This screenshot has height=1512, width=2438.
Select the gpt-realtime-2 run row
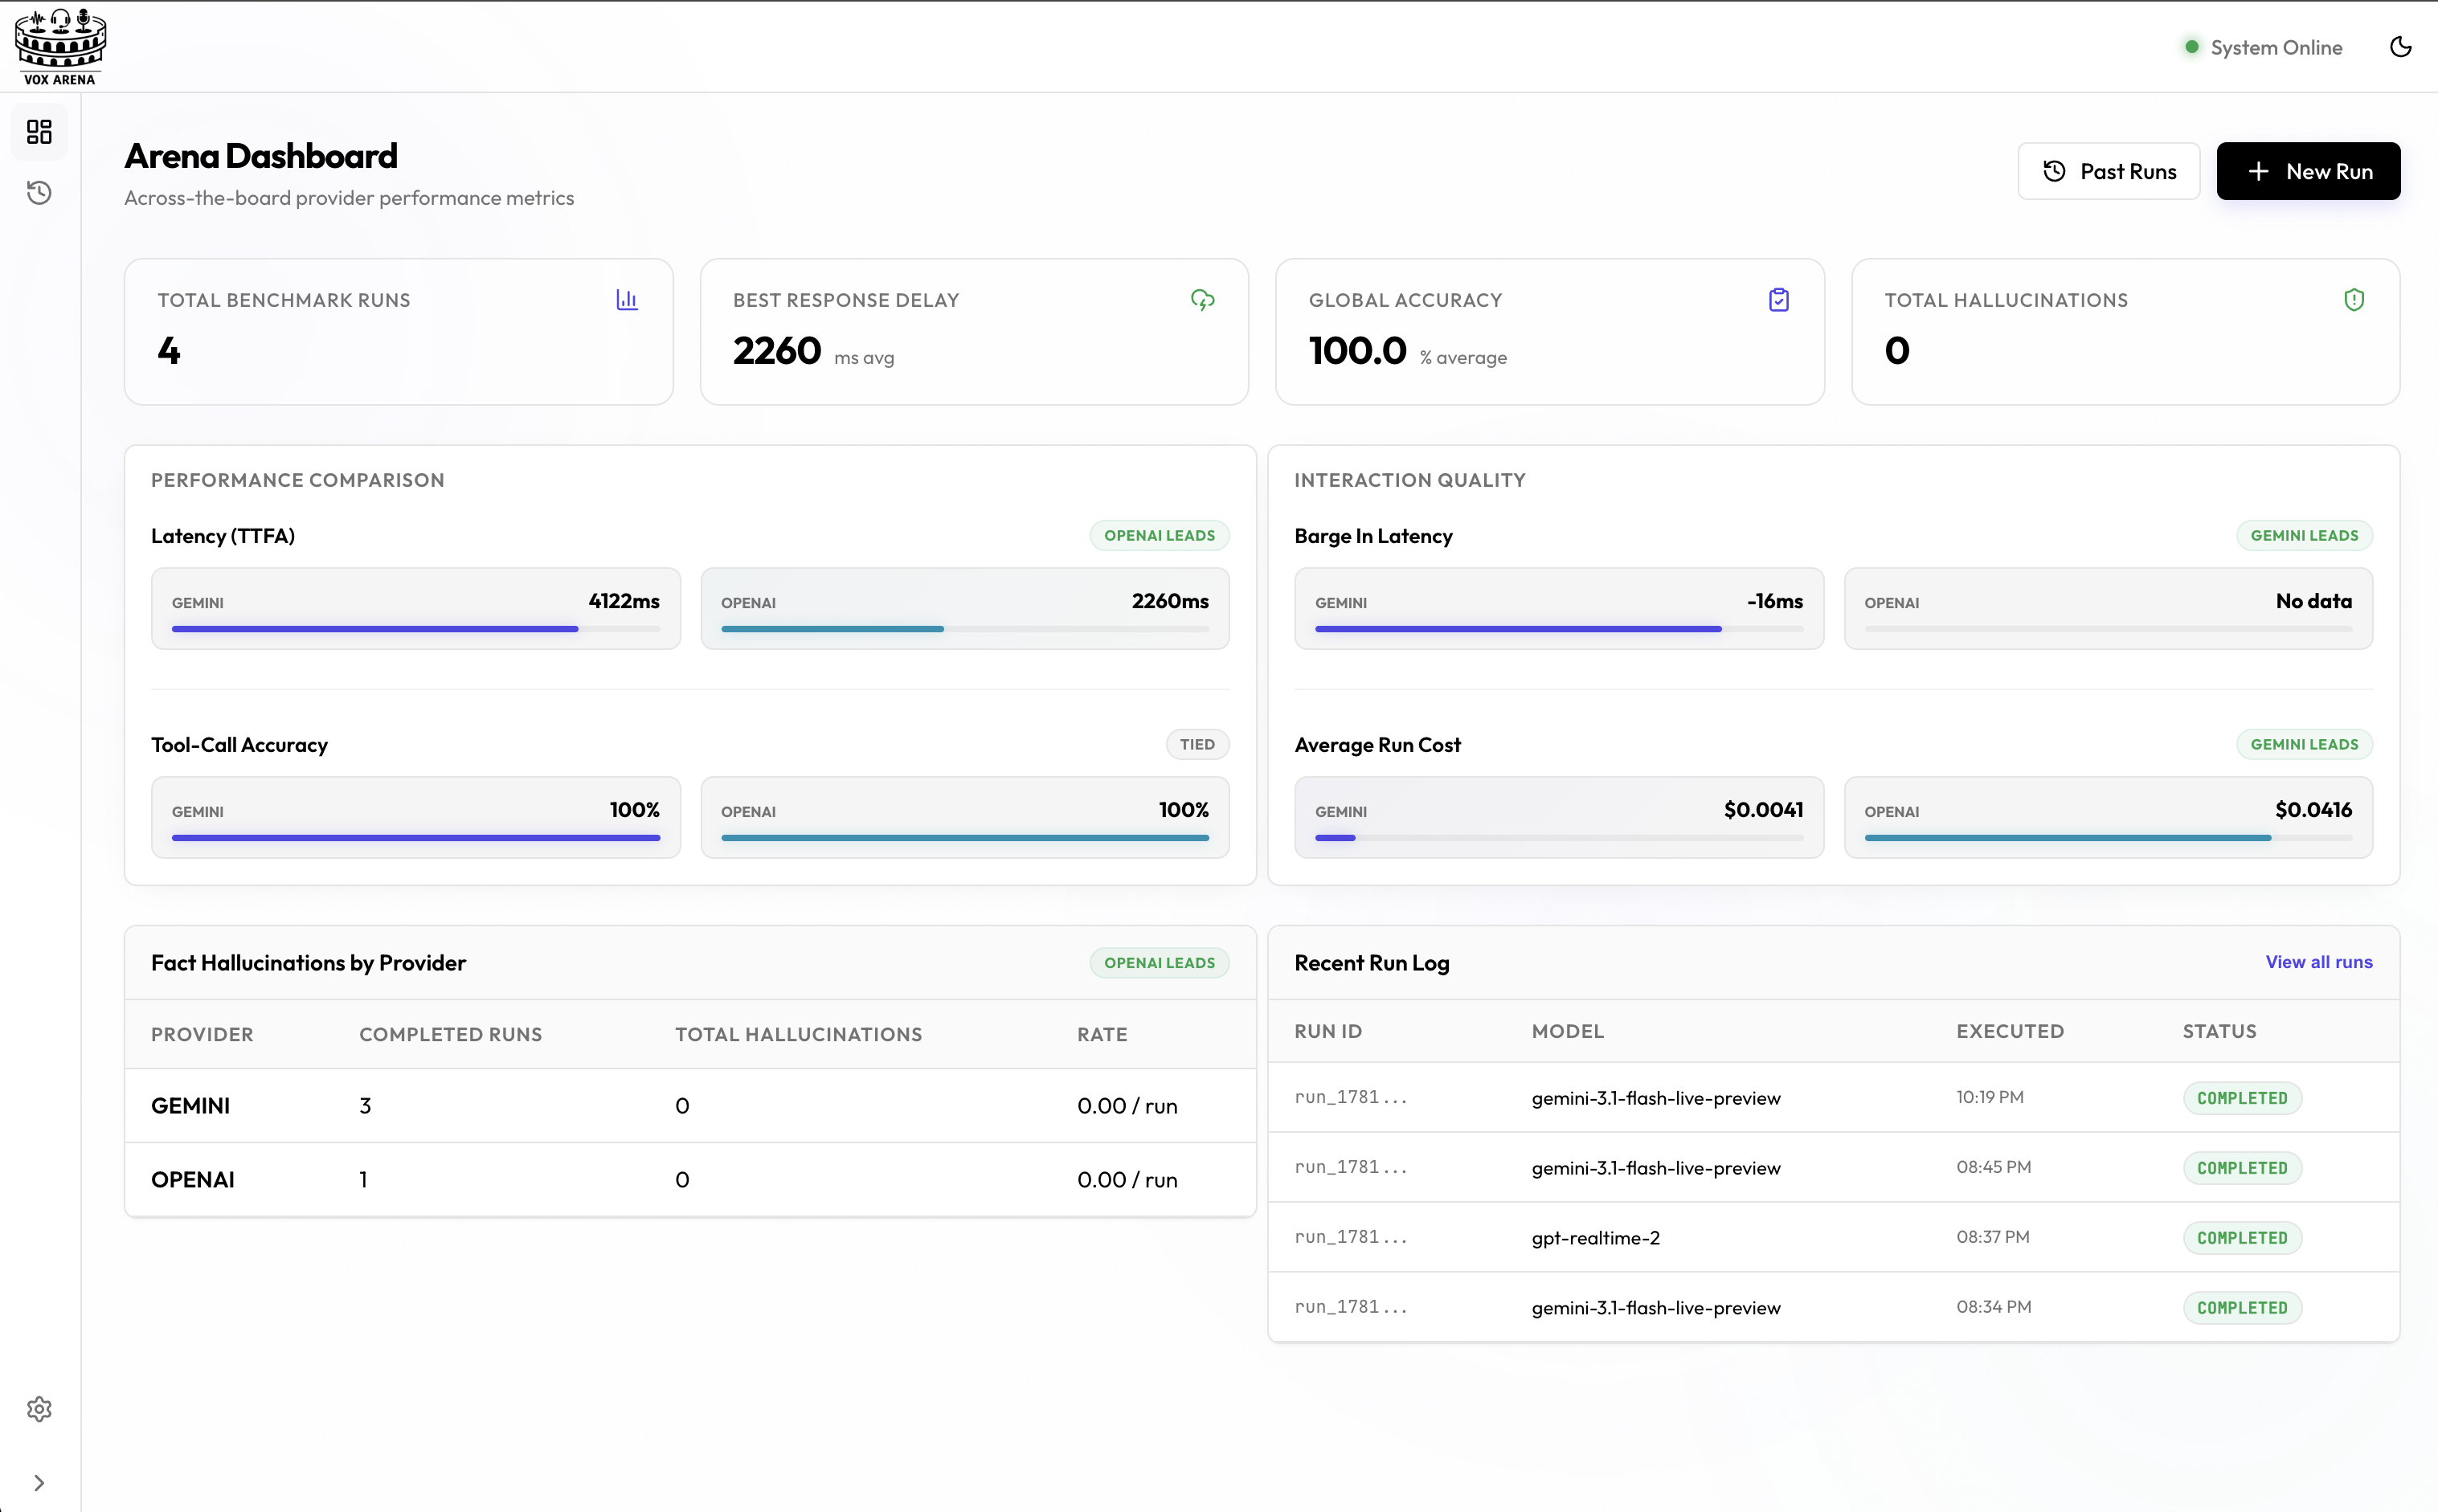tap(1833, 1237)
